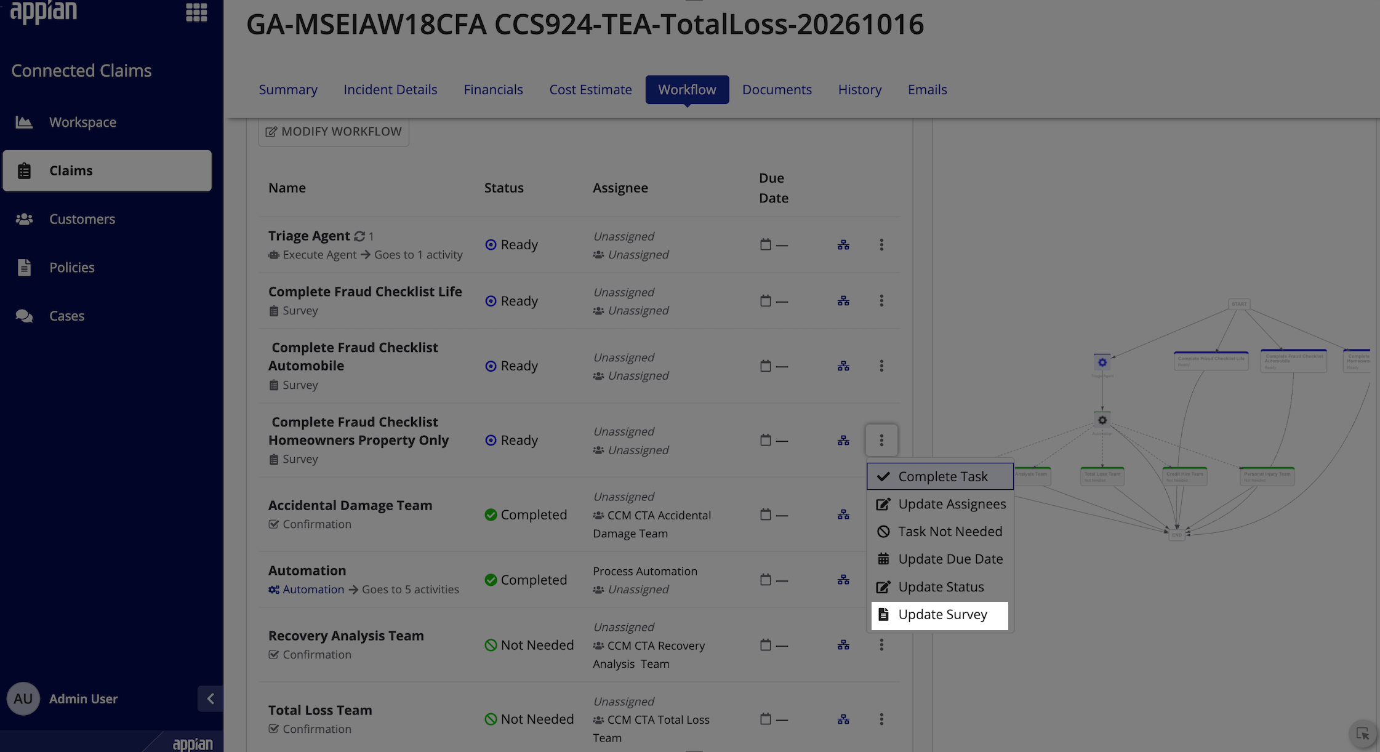1380x752 pixels.
Task: Click the Status column header
Action: pyautogui.click(x=503, y=188)
